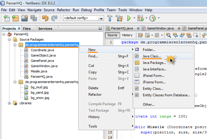This screenshot has height=139, width=207.
Task: Click the Build Project hammer icon
Action: (x=110, y=18)
